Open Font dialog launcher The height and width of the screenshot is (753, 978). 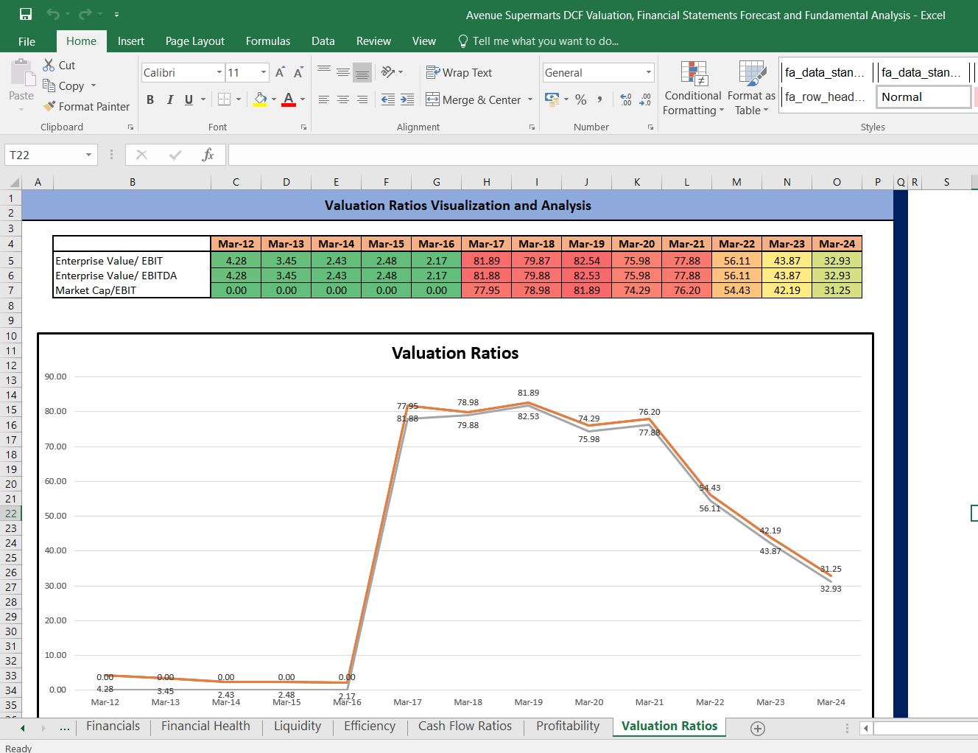pyautogui.click(x=303, y=127)
